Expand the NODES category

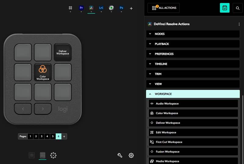click(193, 34)
